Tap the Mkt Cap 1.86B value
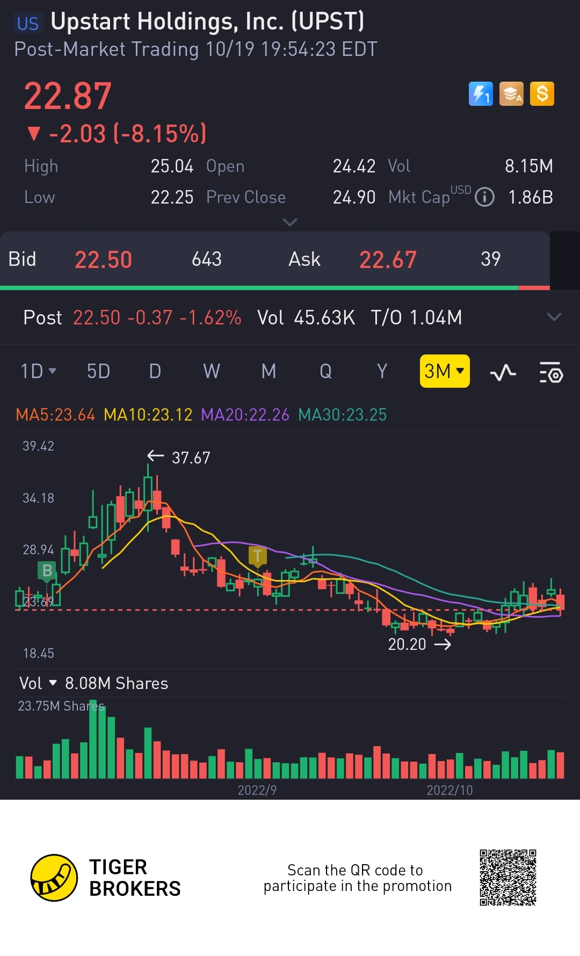 point(531,197)
